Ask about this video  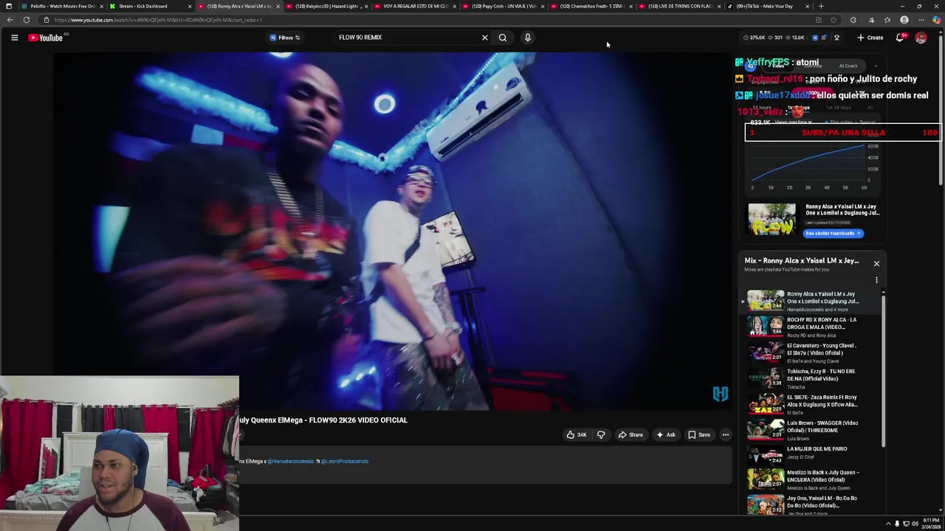(665, 435)
